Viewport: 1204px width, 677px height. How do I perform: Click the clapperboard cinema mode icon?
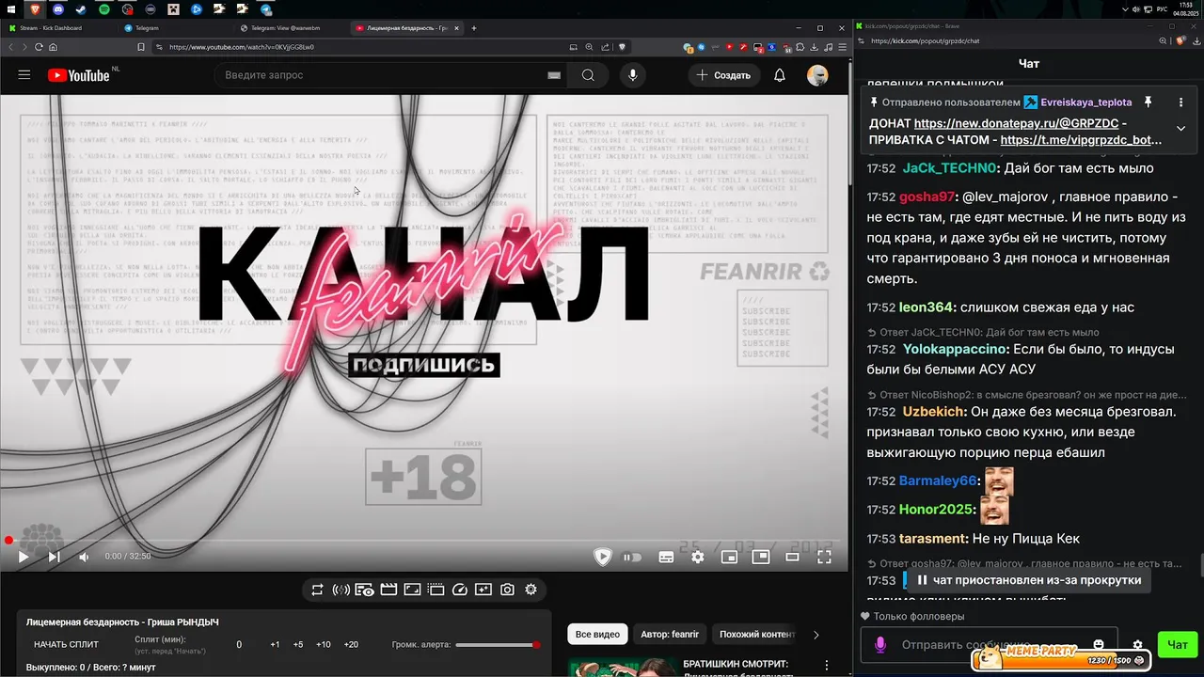point(388,590)
